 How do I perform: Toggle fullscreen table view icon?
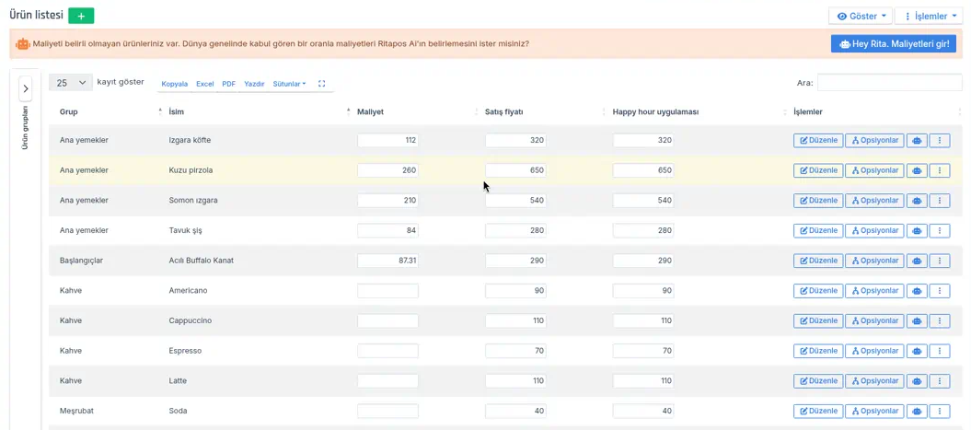click(x=321, y=84)
